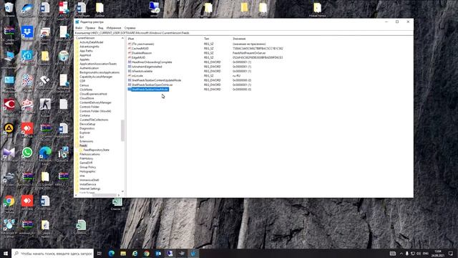Click the DWORD icon of ShellFeedsTaskbarOpenOnHover
458x258 pixels.
point(130,85)
